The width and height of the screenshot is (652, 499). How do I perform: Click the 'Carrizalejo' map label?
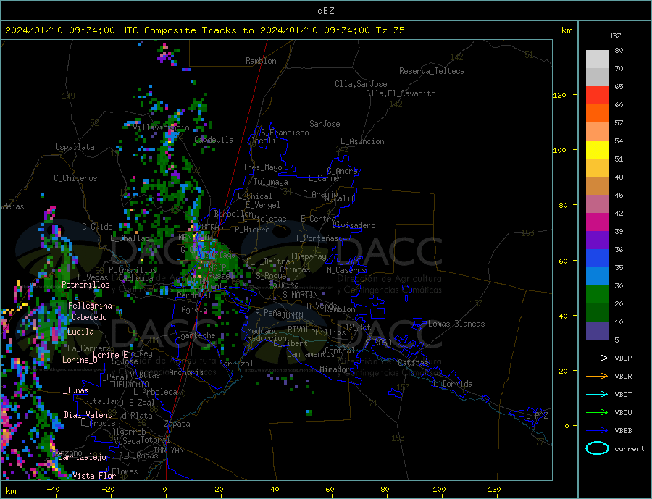point(82,458)
